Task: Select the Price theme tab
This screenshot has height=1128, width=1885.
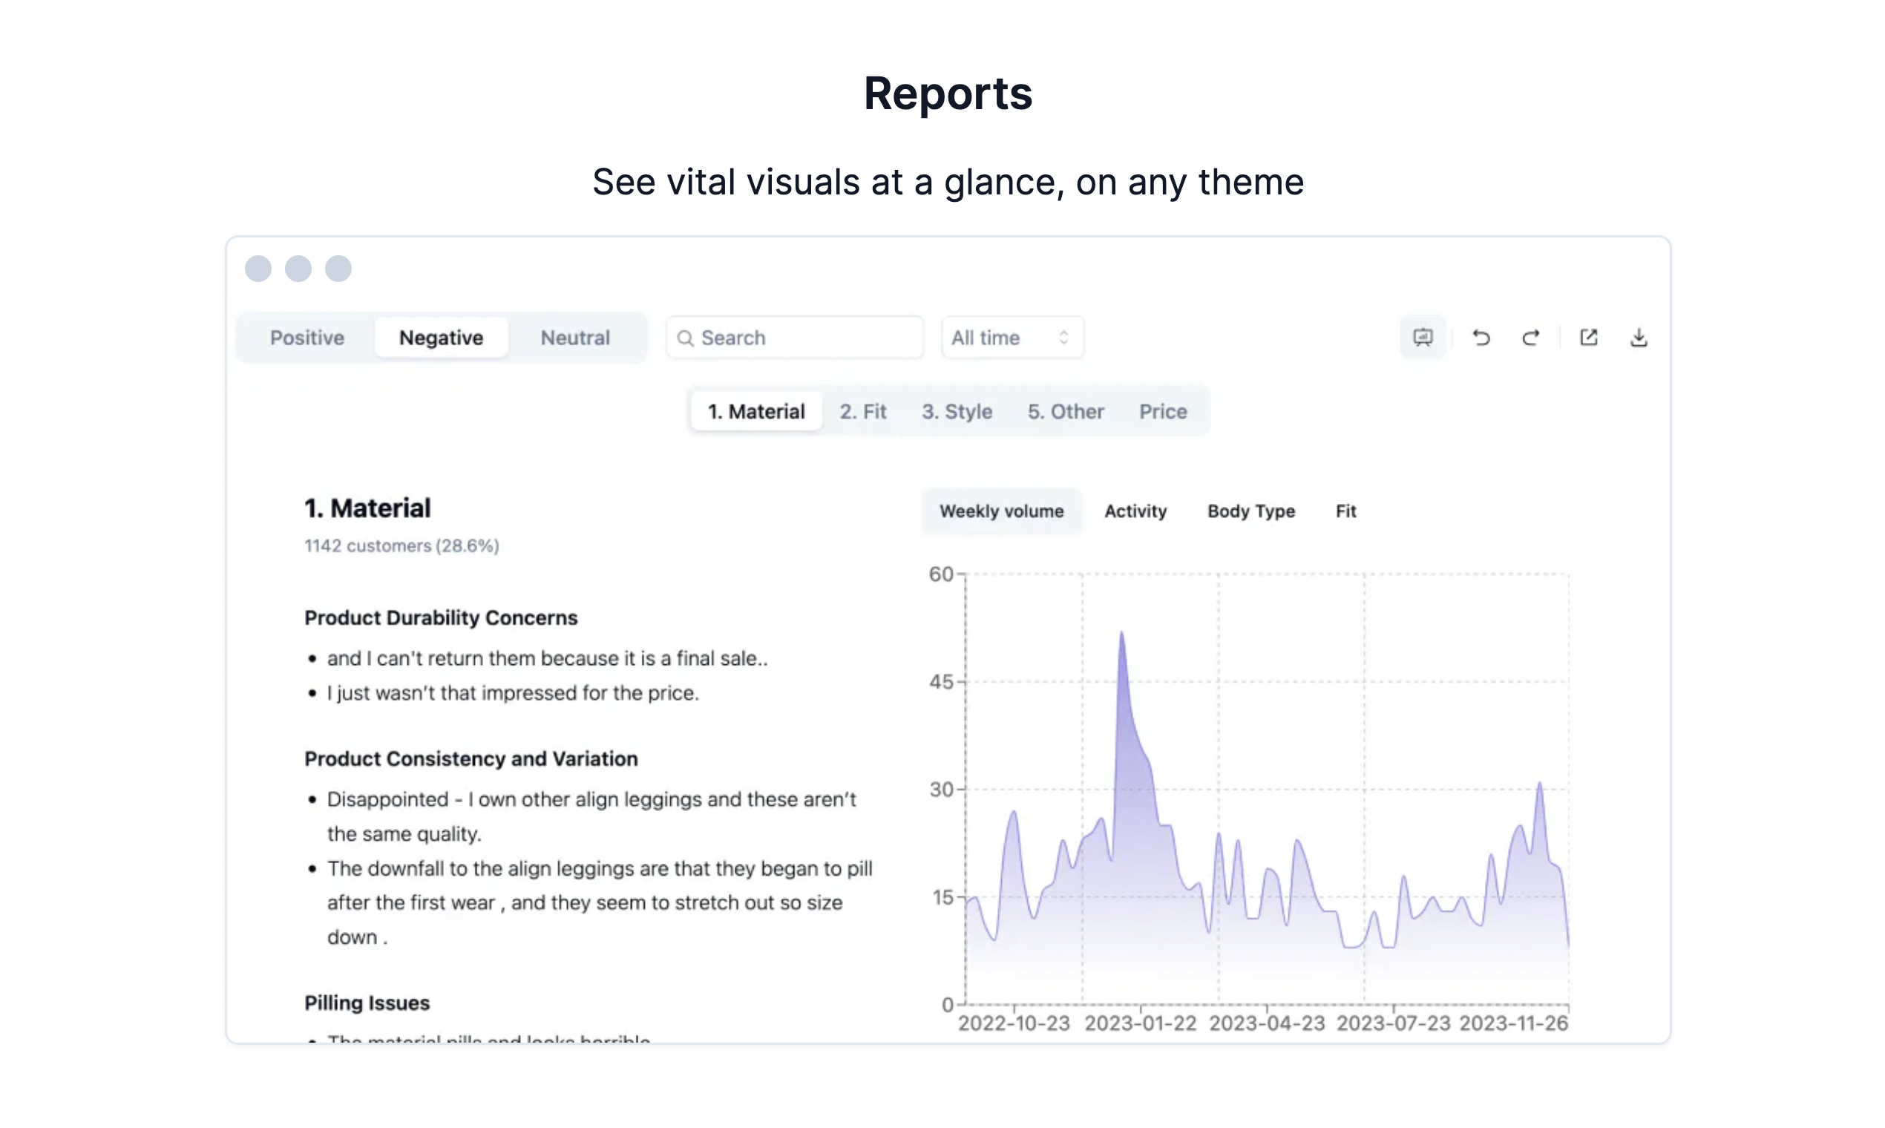Action: tap(1162, 412)
